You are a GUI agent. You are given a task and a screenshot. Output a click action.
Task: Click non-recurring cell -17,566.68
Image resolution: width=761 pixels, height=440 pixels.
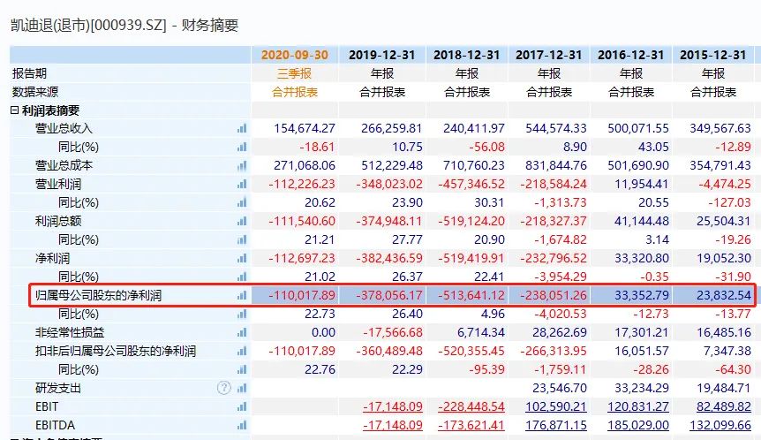pyautogui.click(x=393, y=333)
